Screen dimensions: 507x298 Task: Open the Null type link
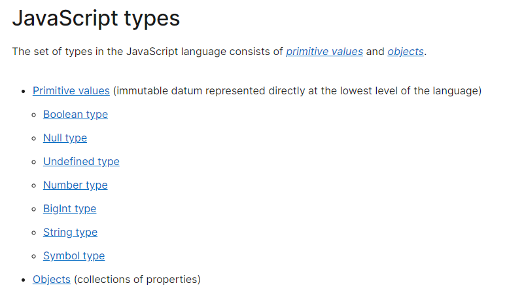[65, 138]
